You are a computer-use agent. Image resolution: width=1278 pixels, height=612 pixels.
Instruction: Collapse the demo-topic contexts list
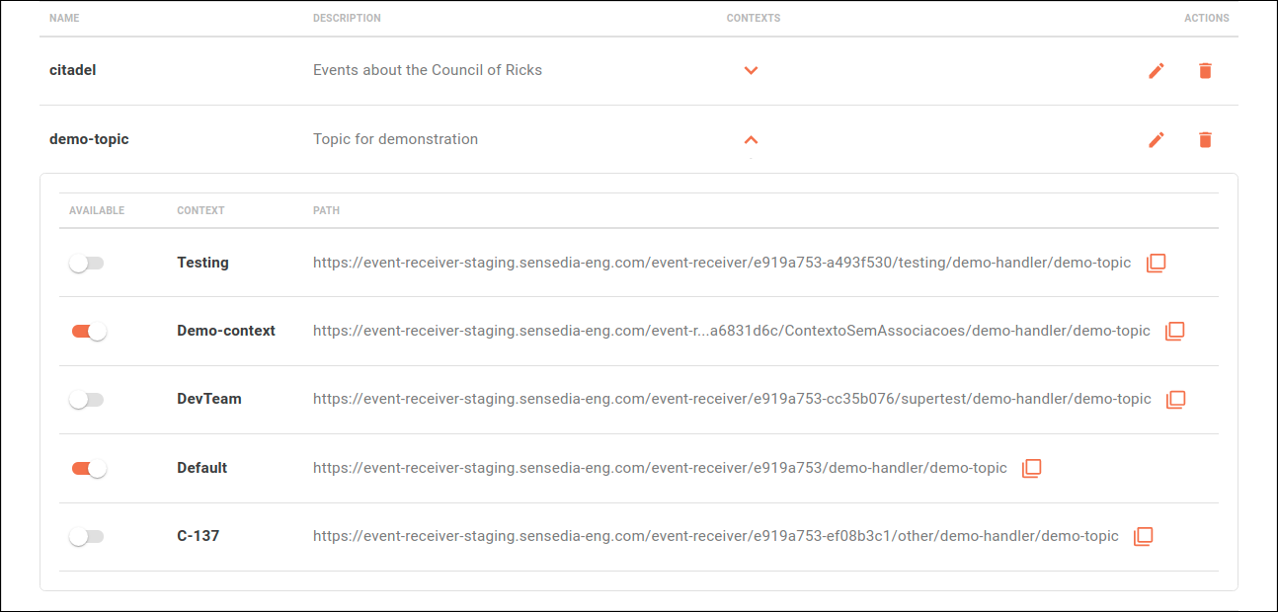(x=751, y=139)
